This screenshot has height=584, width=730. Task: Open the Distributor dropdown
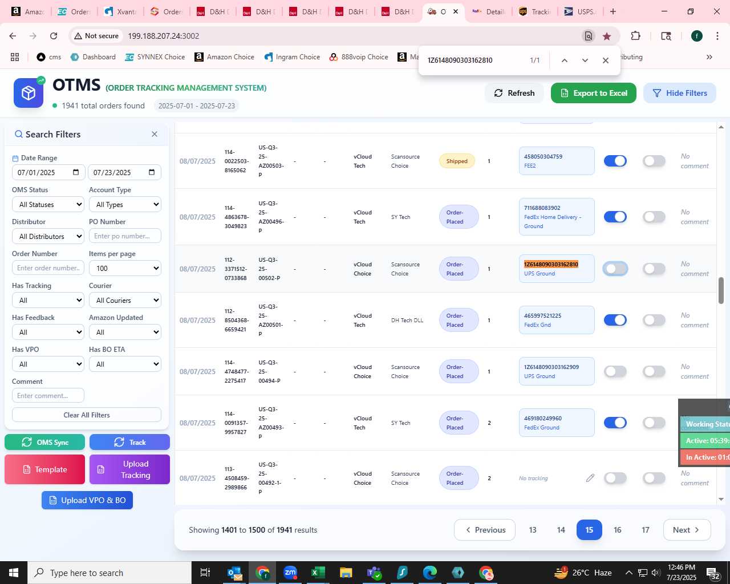(x=48, y=236)
